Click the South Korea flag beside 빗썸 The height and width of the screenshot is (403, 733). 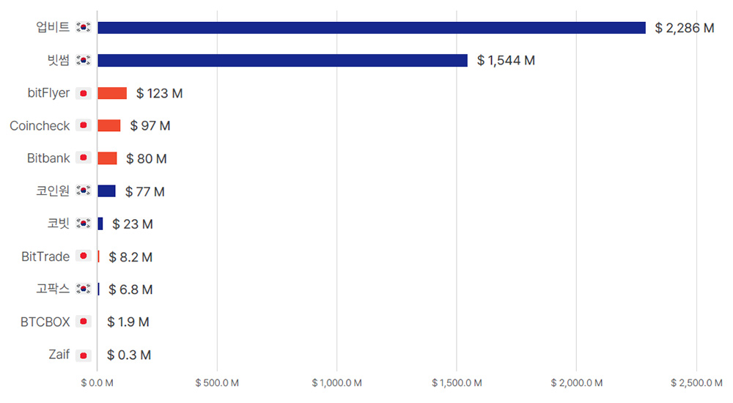click(x=84, y=60)
